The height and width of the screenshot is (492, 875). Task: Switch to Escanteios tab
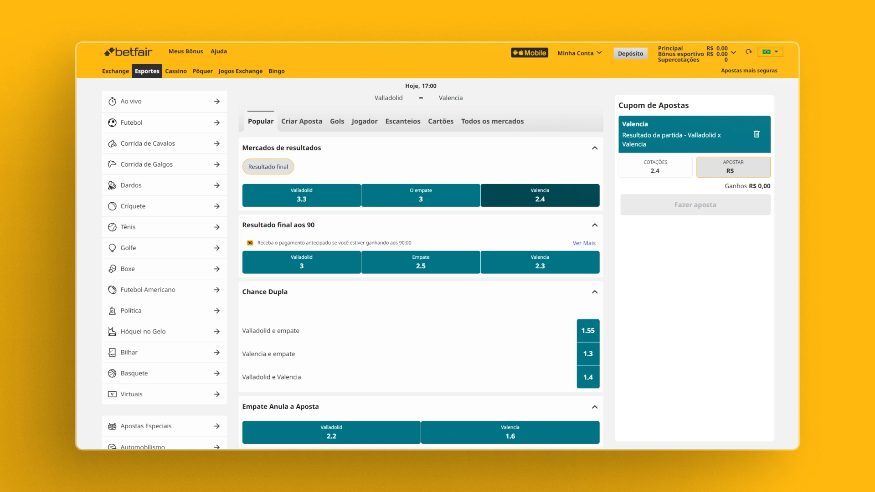click(403, 121)
